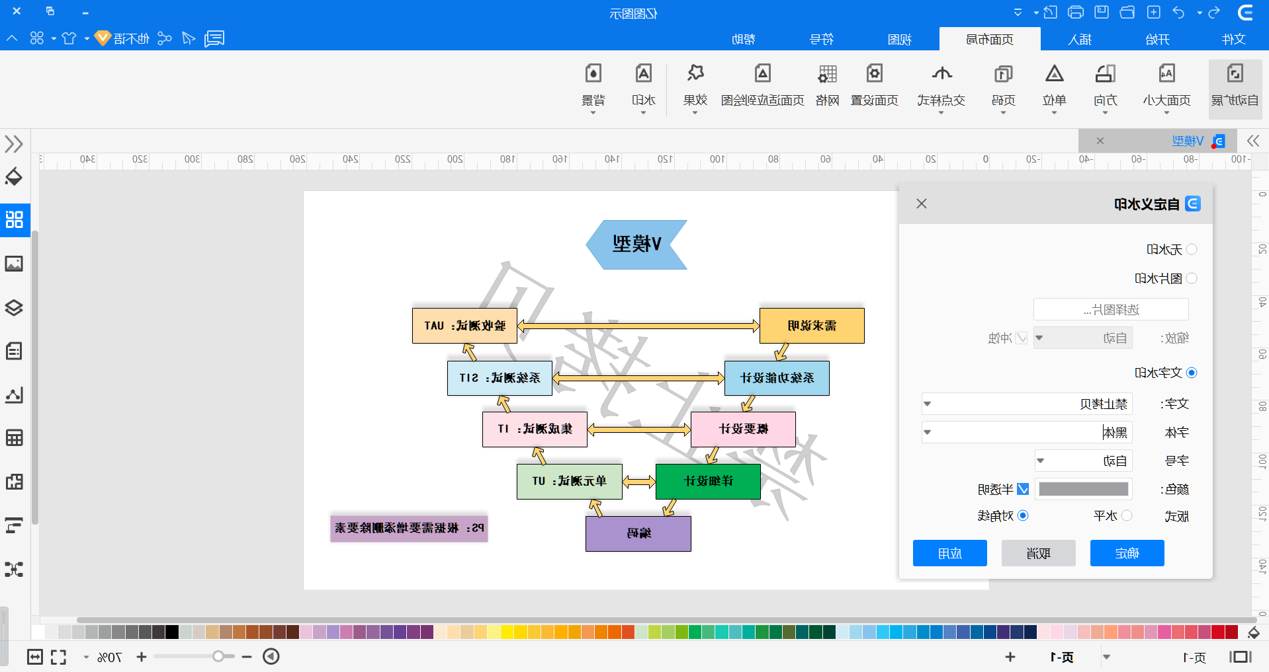This screenshot has width=1269, height=672.
Task: Open the layers panel sidebar icon
Action: 14,308
